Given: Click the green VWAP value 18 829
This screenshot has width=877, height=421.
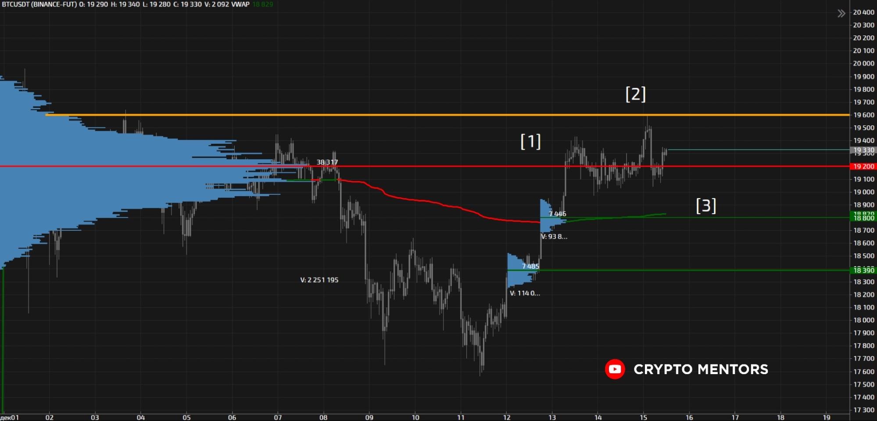Looking at the screenshot, I should click(x=263, y=4).
